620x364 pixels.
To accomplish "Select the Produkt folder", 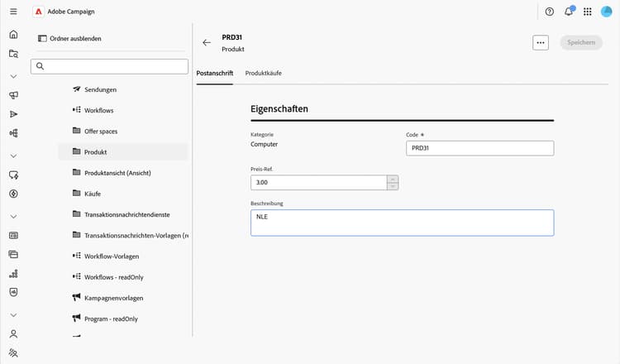I will pos(122,152).
